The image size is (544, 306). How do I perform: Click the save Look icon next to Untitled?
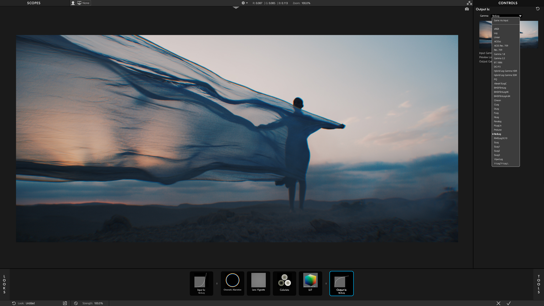[x=65, y=303]
